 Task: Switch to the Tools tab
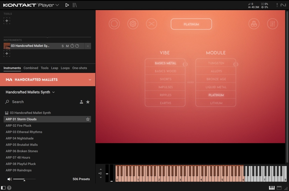pos(45,68)
